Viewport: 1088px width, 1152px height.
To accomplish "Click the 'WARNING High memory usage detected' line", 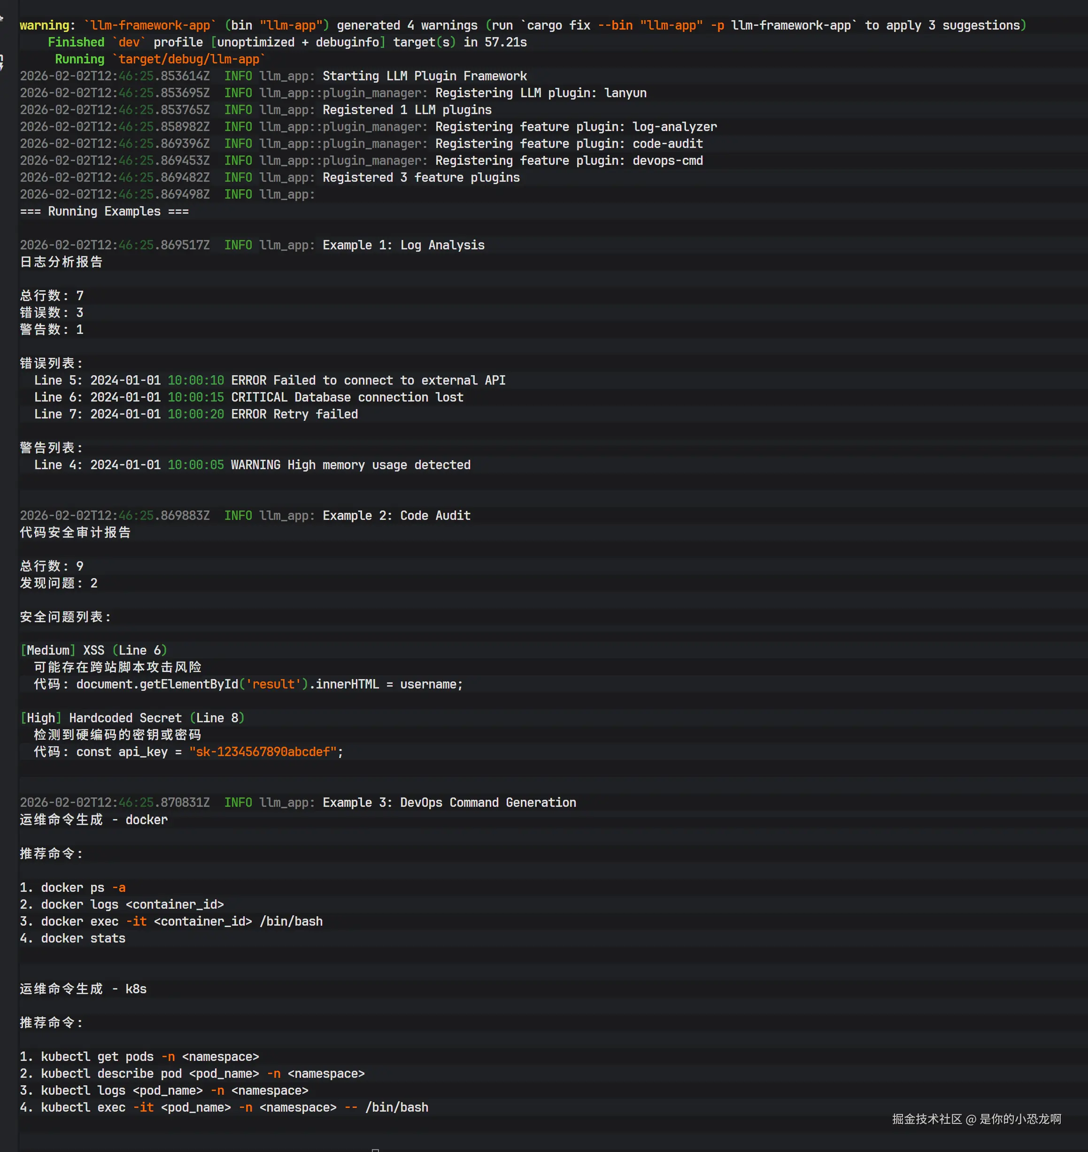I will (350, 464).
